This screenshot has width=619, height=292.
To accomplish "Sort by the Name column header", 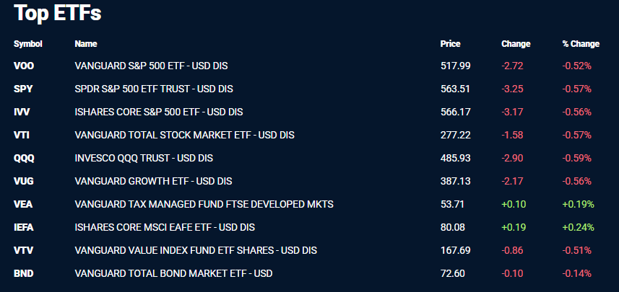I will click(86, 44).
